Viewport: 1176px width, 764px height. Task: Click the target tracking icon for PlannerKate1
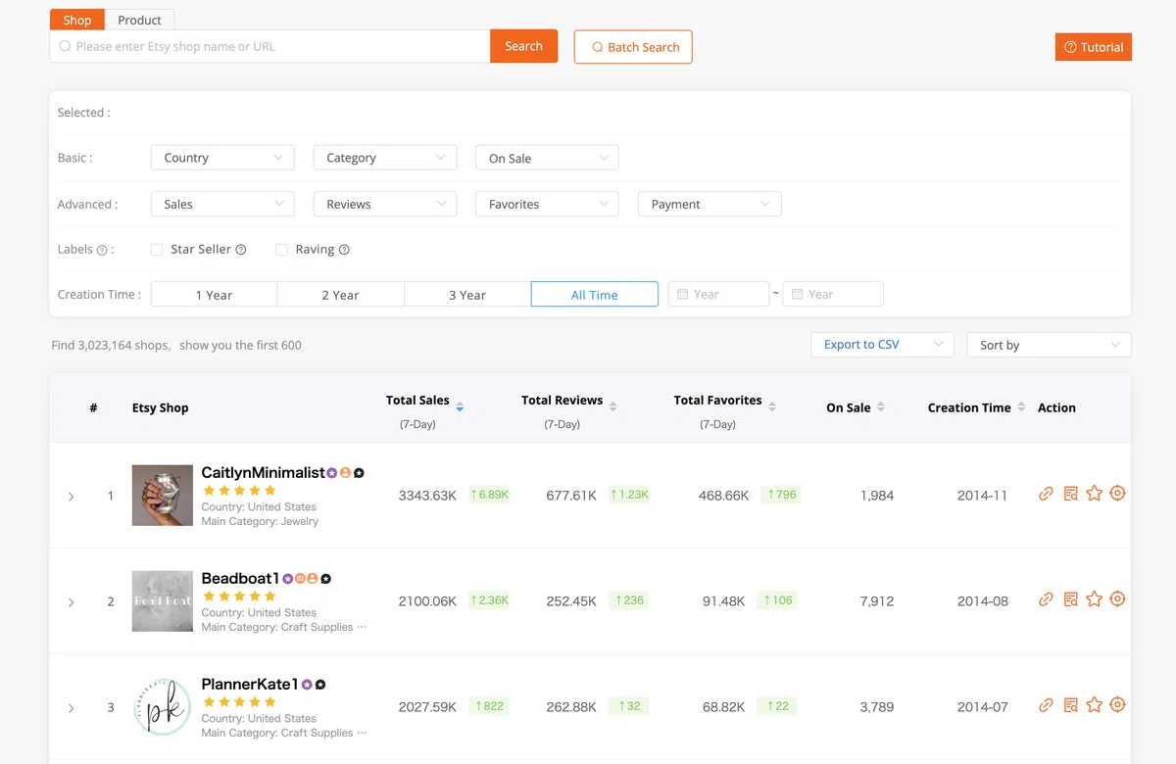[x=1117, y=705]
